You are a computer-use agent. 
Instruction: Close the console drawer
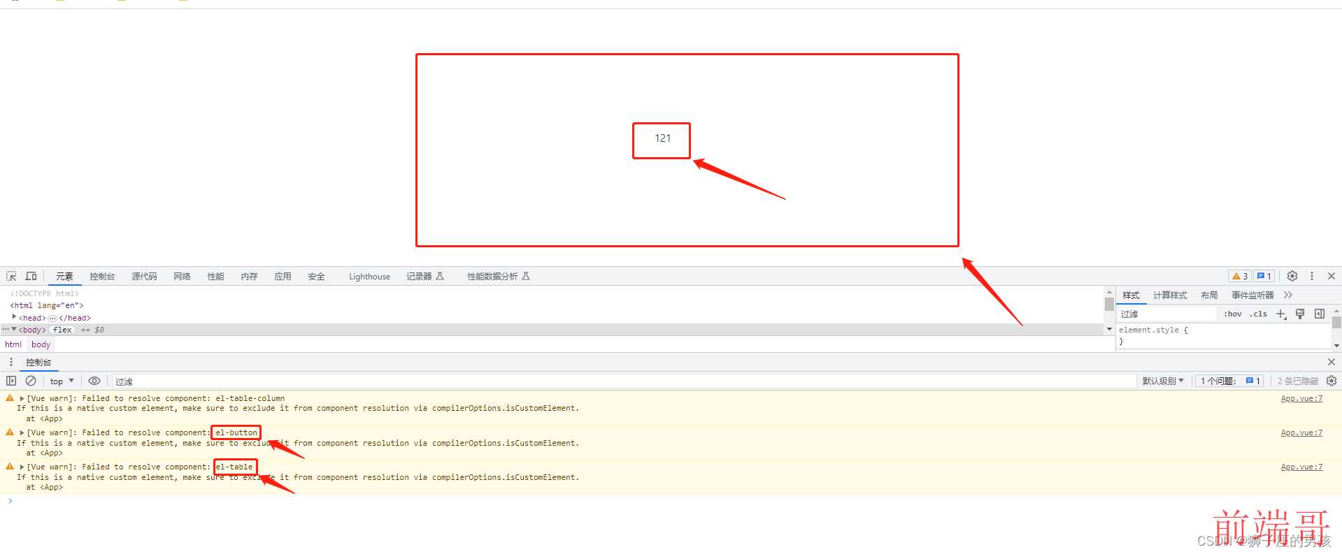(x=1332, y=362)
